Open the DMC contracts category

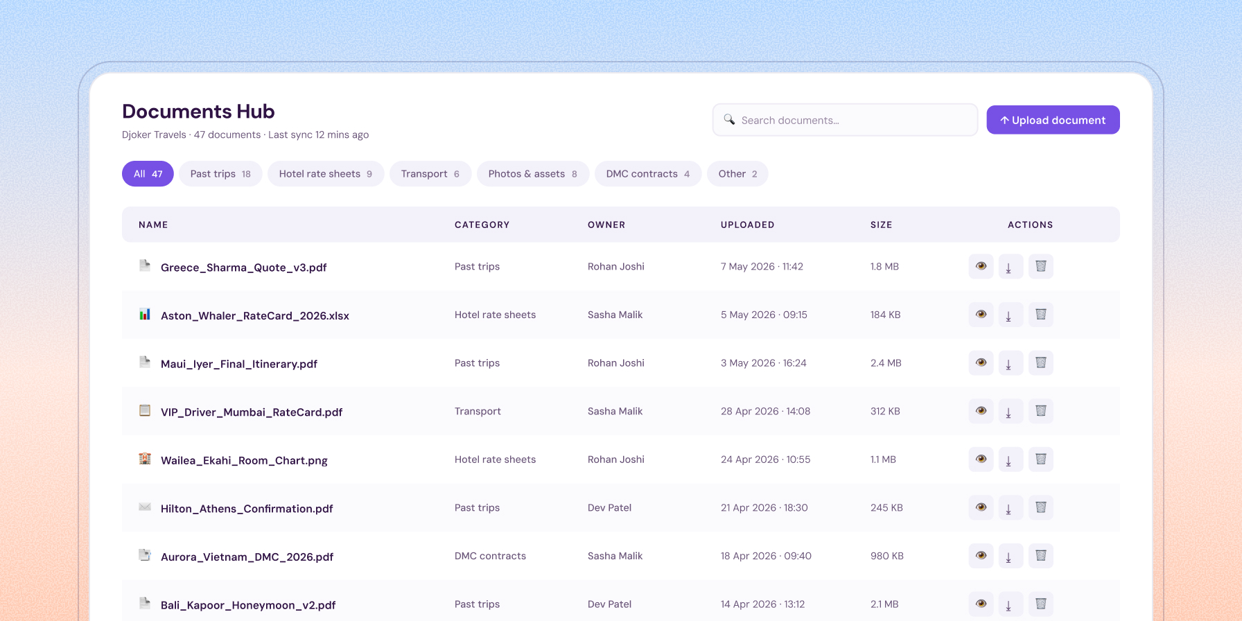point(648,174)
